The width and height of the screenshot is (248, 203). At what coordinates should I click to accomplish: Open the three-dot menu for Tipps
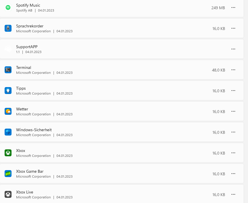pos(233,91)
